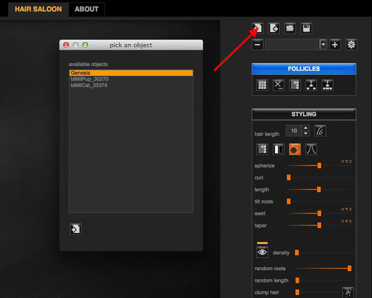Click the third follicles partial grid icon
Viewport: 372px width, 298px height.
295,85
